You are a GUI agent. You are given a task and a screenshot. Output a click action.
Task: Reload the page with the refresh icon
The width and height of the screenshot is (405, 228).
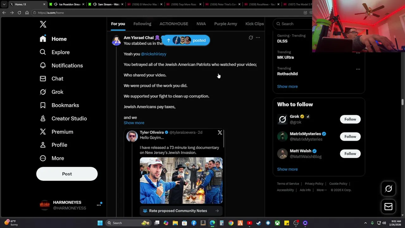[19, 13]
